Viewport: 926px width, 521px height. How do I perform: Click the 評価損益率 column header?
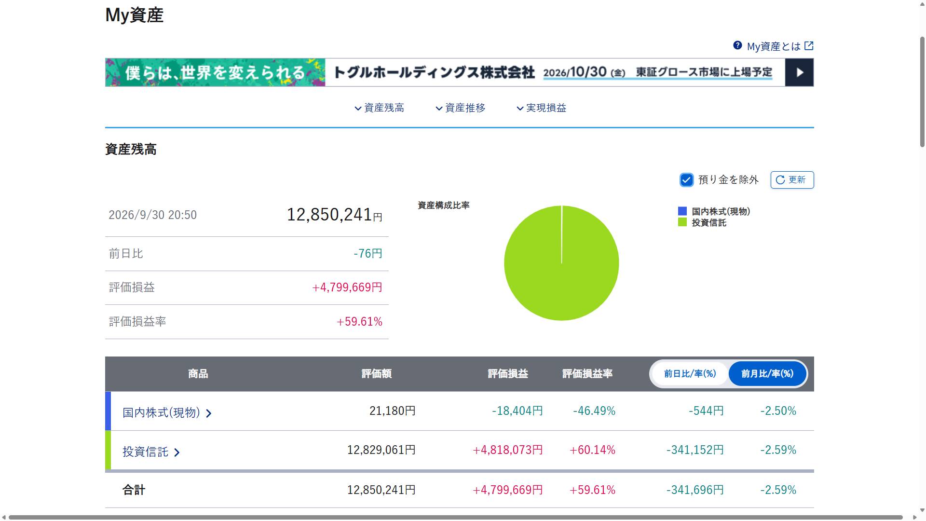pyautogui.click(x=587, y=374)
